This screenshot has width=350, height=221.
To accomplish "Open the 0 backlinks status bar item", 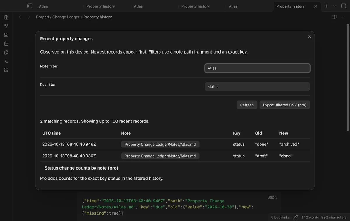I will tap(280, 217).
